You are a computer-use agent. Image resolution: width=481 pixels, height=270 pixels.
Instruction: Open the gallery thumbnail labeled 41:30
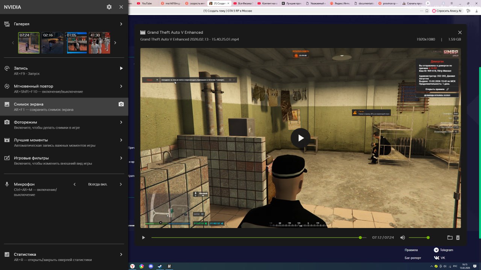tap(100, 43)
